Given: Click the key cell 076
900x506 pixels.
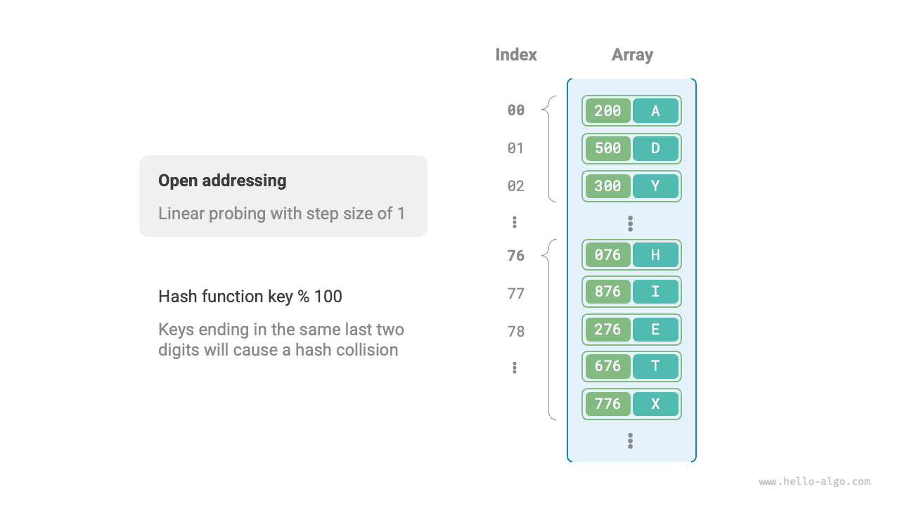Looking at the screenshot, I should [x=607, y=255].
